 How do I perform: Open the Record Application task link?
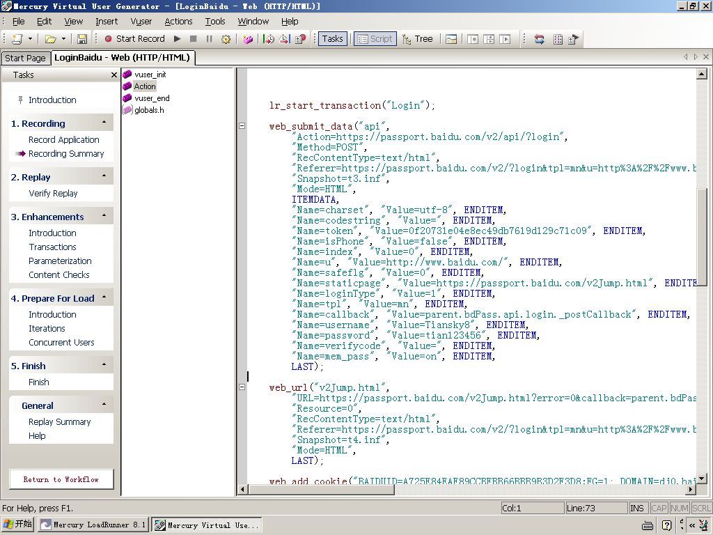[63, 140]
